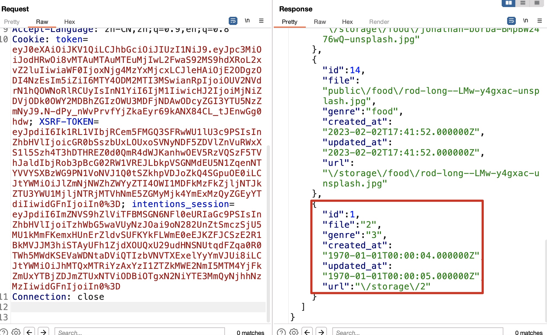Image resolution: width=547 pixels, height=335 pixels.
Task: Toggle word wrap in the Request panel
Action: point(233,21)
